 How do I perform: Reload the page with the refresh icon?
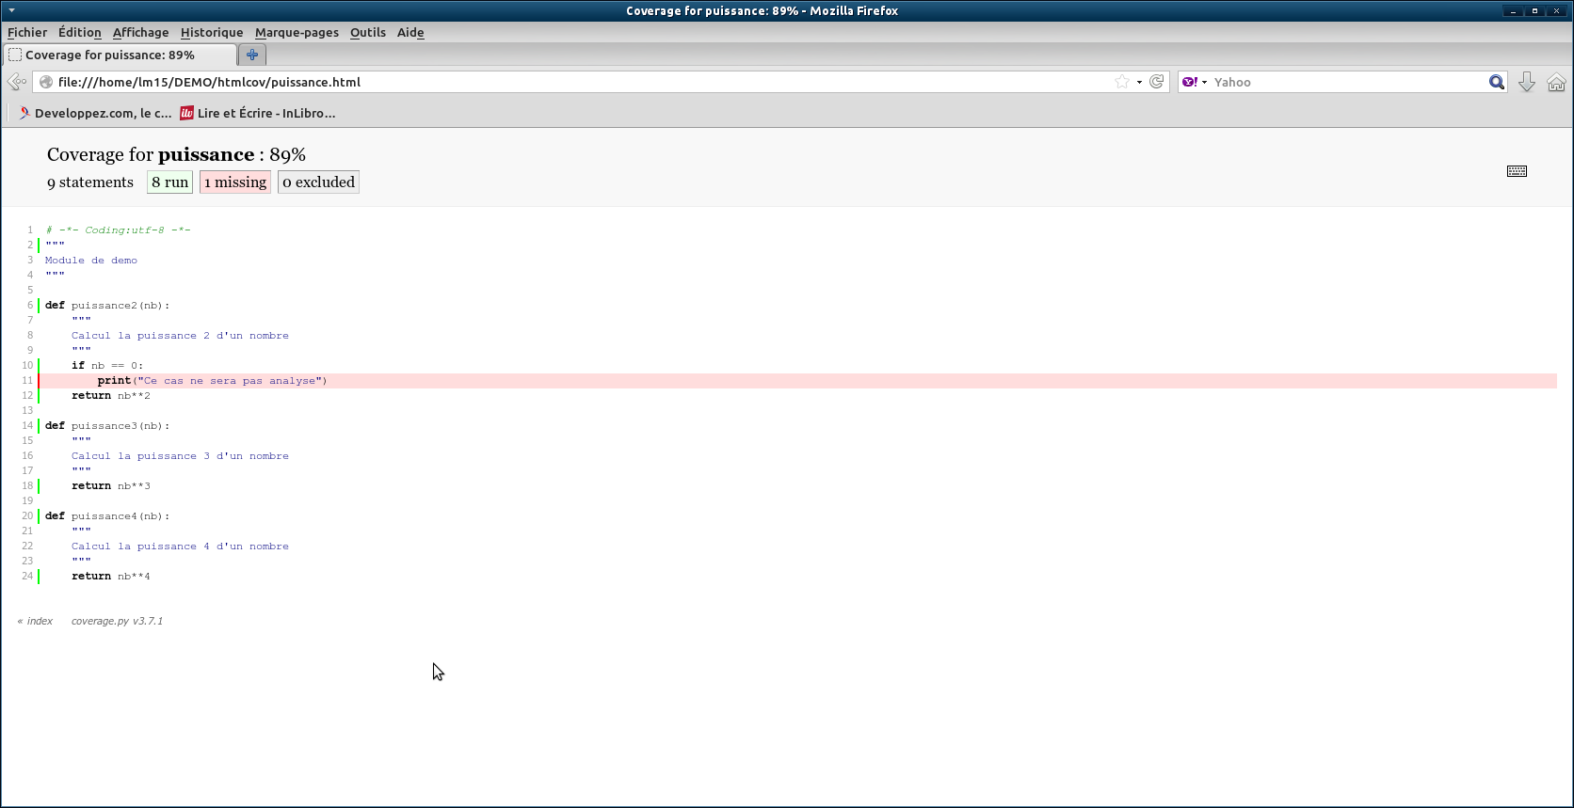pos(1157,82)
